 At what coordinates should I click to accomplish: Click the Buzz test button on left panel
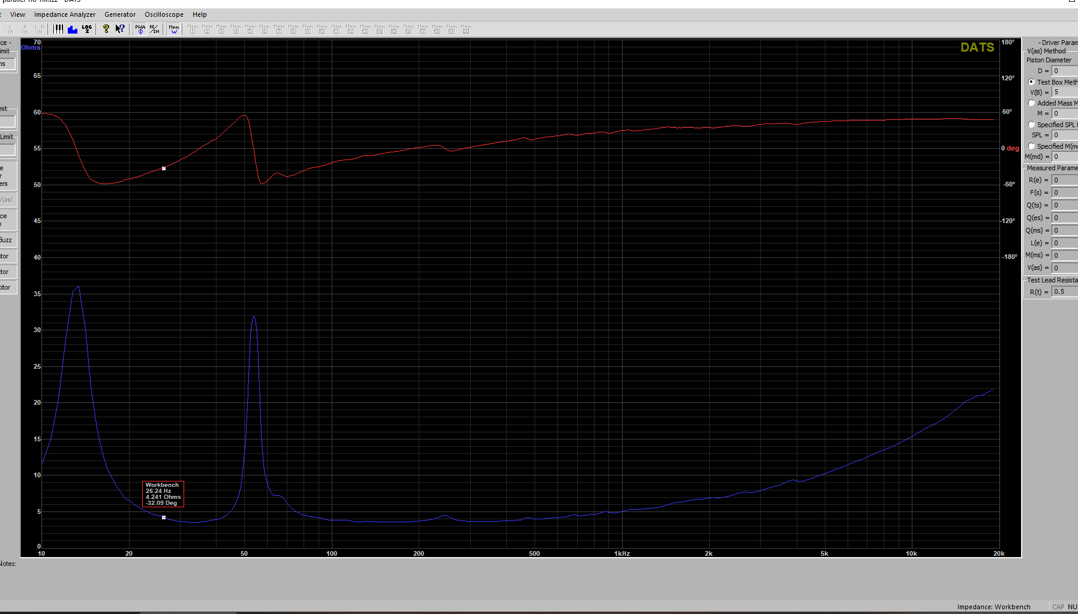coord(8,240)
